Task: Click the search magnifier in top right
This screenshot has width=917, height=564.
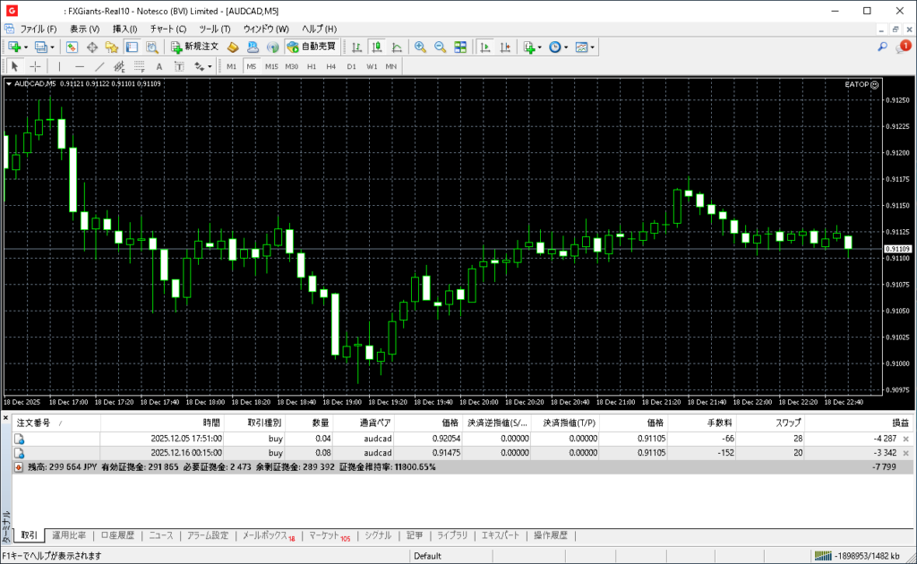Action: (x=882, y=47)
